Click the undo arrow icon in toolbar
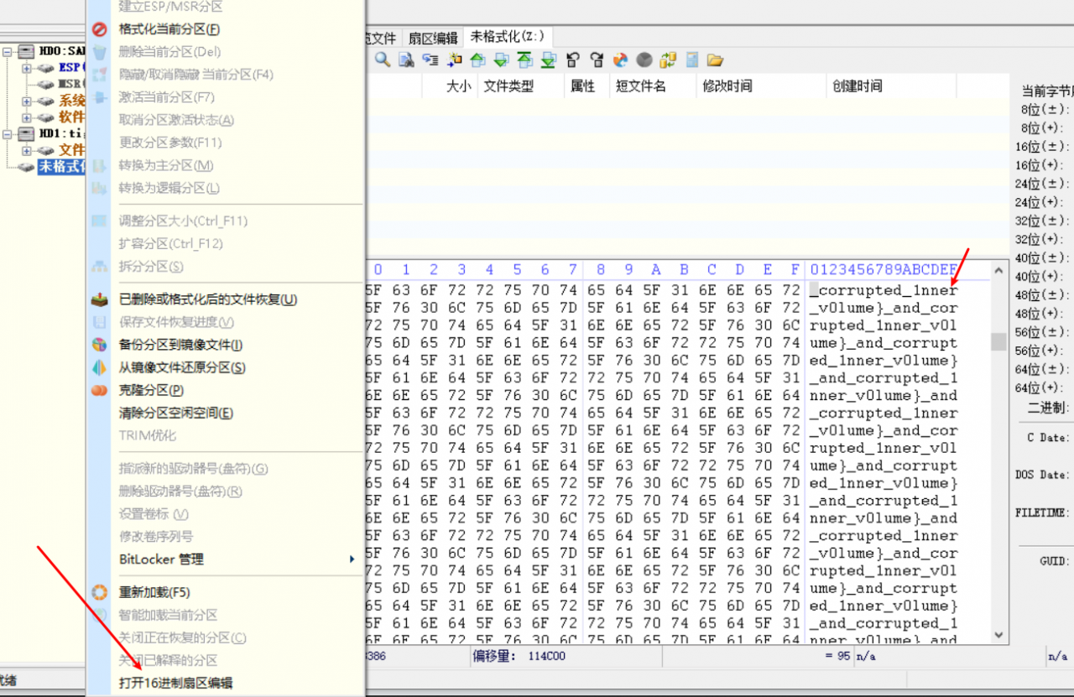The width and height of the screenshot is (1074, 697). tap(573, 60)
